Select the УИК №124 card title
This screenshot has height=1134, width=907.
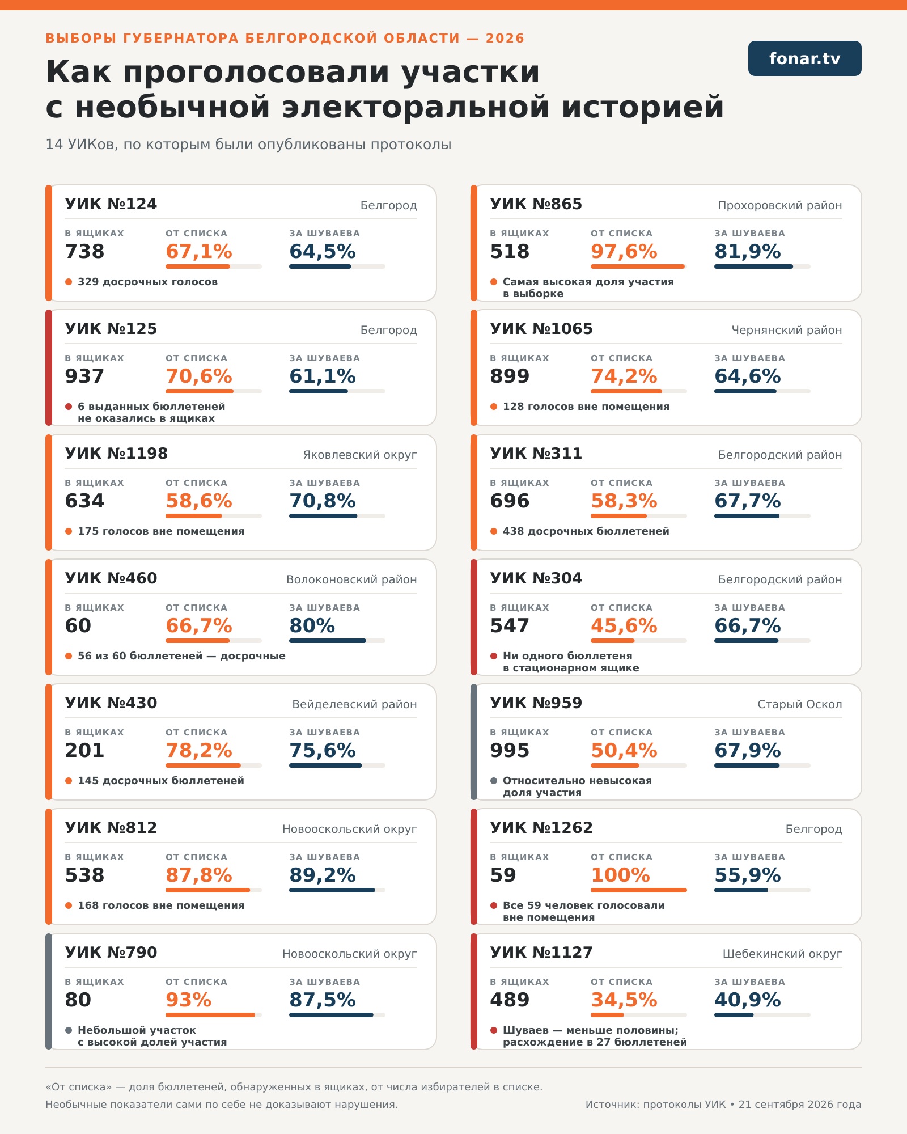111,204
